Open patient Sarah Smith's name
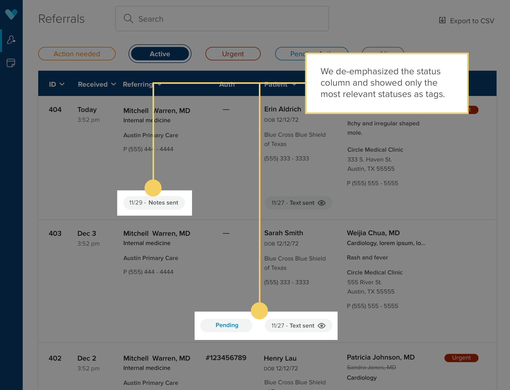 [283, 233]
